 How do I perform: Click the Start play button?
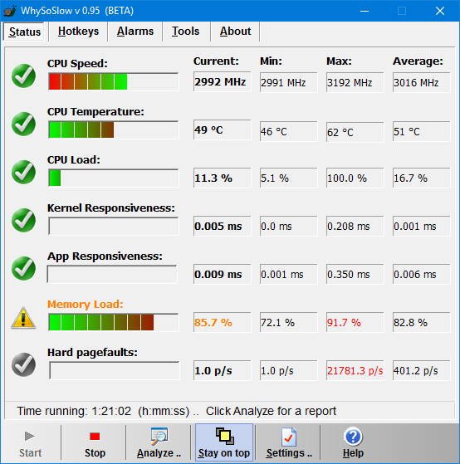tap(30, 443)
